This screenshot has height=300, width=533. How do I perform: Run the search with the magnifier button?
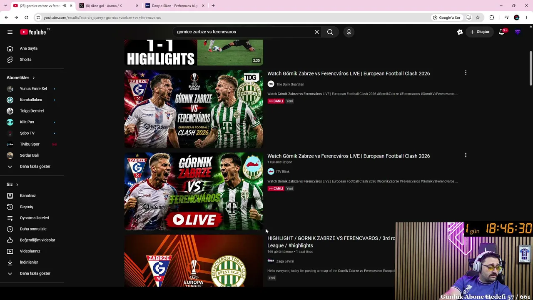click(x=330, y=32)
